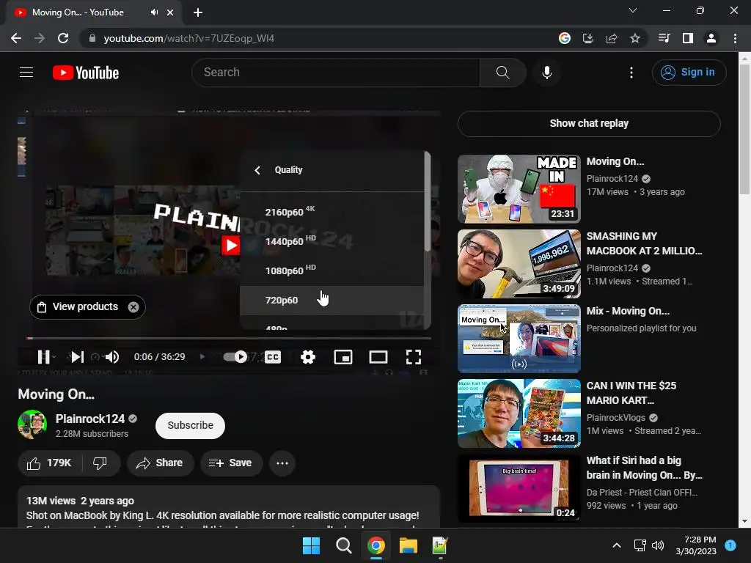Open a new browser tab
This screenshot has height=563, width=751.
198,12
